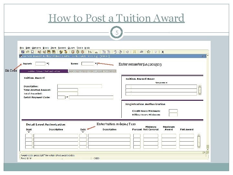Click the Cancel Query toolbar icon
This screenshot has height=175, width=233.
click(83, 52)
